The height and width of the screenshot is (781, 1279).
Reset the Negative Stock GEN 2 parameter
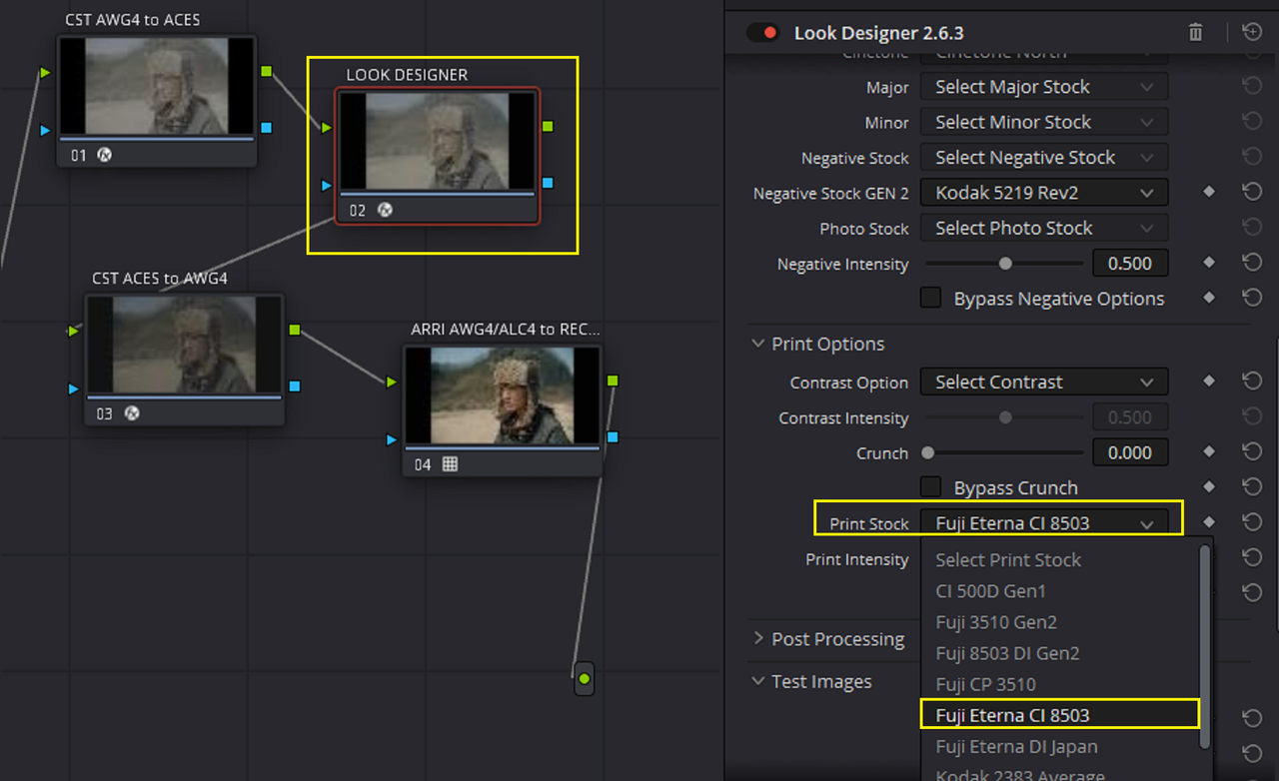coord(1252,192)
